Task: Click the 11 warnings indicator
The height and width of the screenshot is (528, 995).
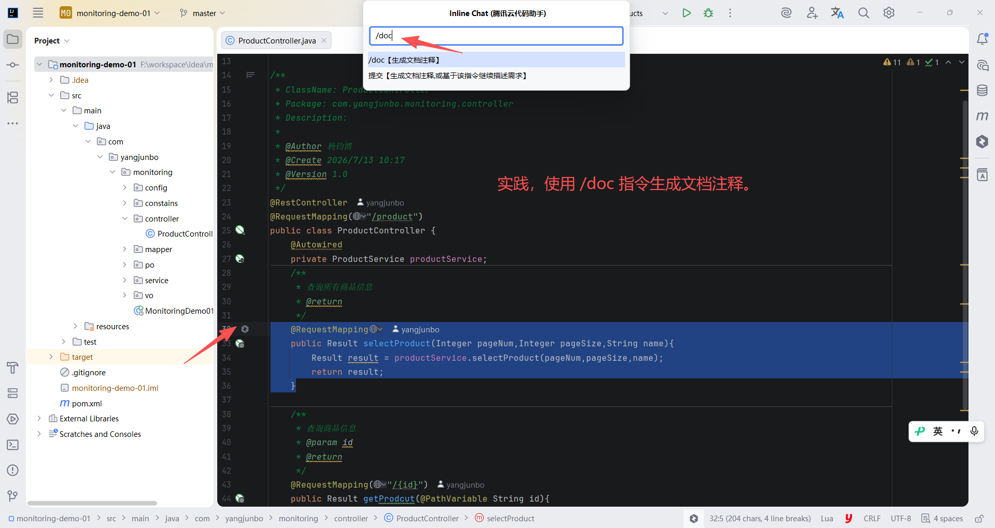Action: click(x=892, y=62)
